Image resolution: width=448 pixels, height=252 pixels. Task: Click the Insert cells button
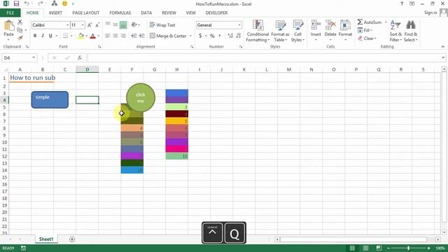pyautogui.click(x=316, y=31)
